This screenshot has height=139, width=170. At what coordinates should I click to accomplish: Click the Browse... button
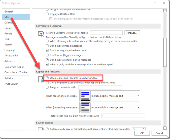[x=132, y=33]
